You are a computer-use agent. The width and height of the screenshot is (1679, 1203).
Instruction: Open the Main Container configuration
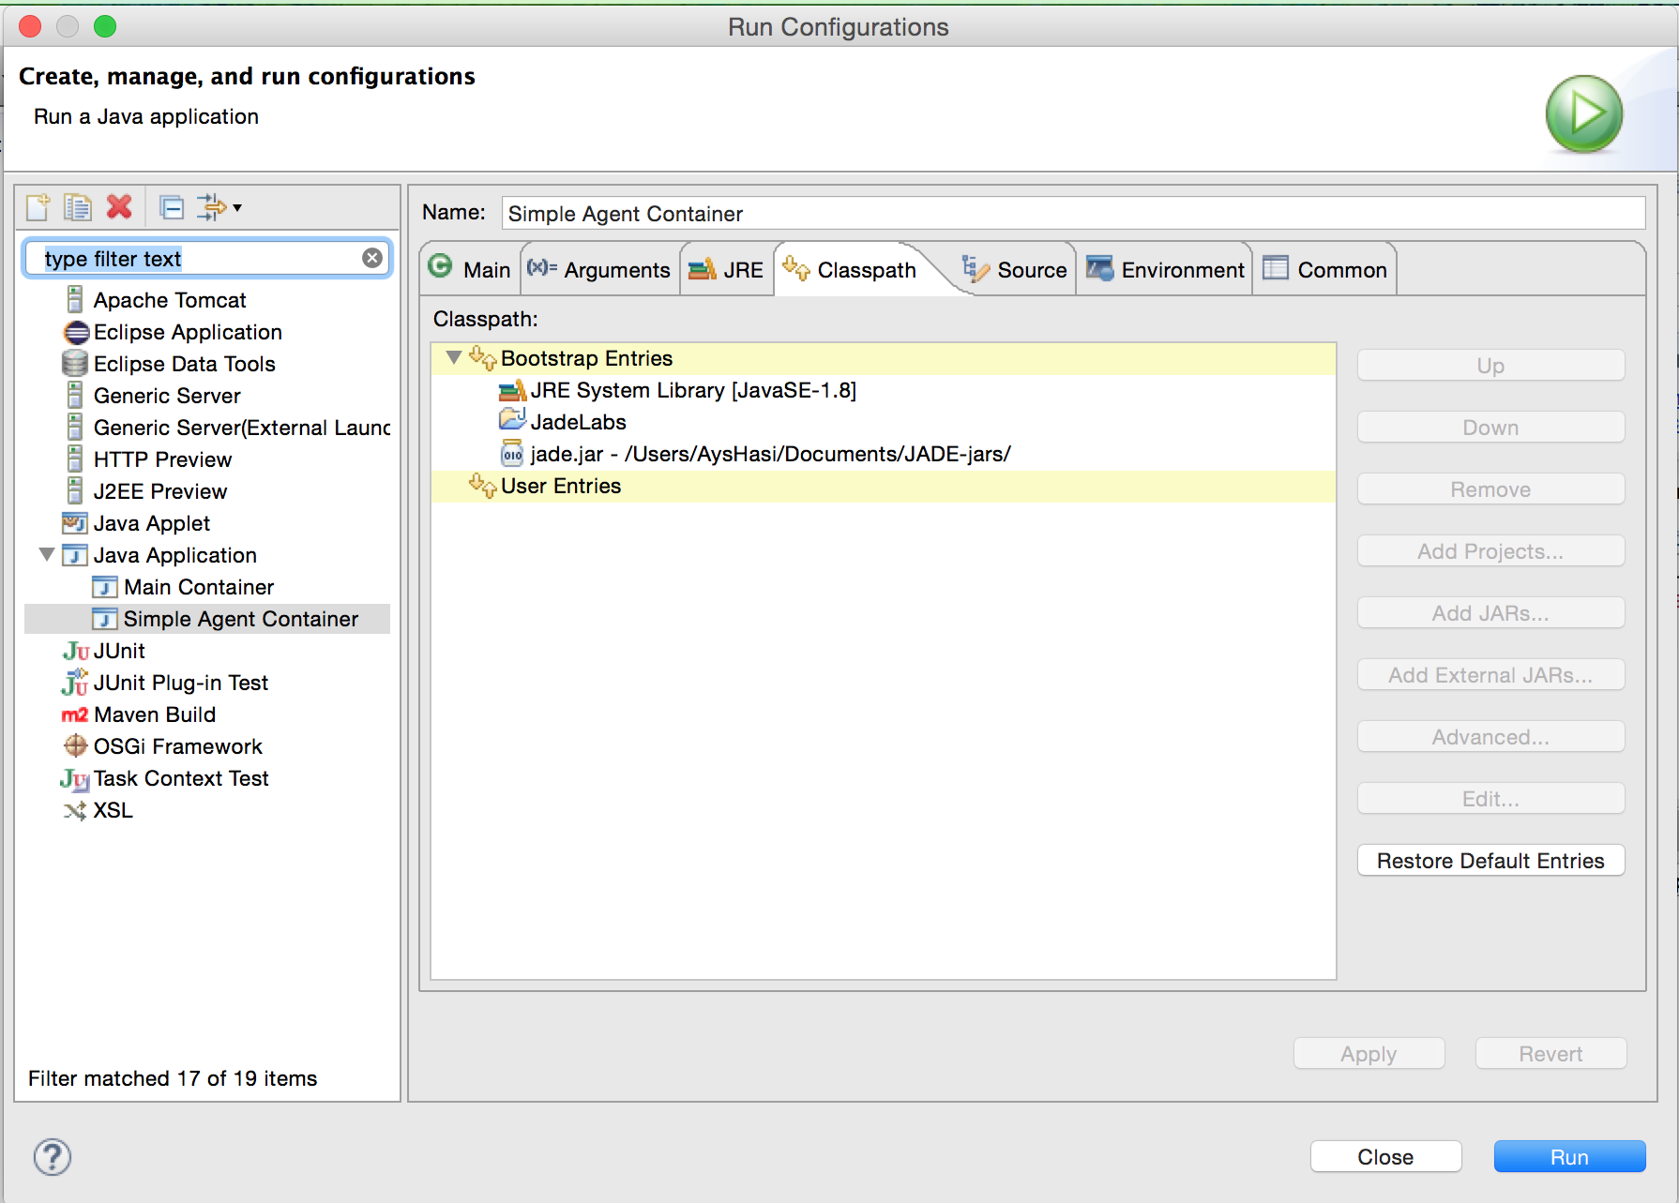pos(199,587)
